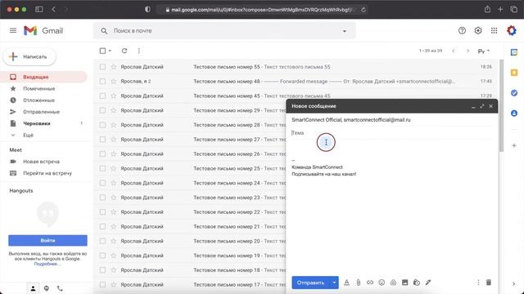Click the Тема subject field
The image size is (524, 294).
[391, 132]
